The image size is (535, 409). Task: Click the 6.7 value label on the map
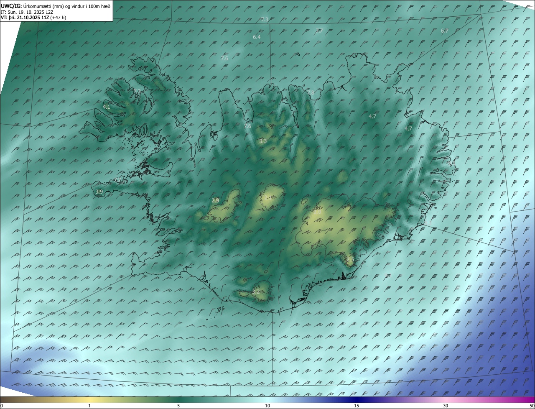point(444,31)
